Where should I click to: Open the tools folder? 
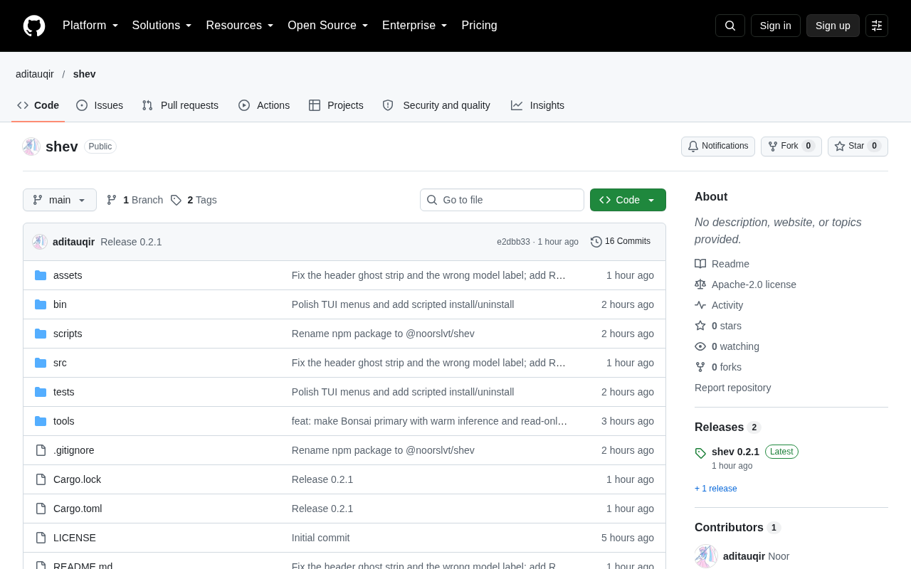pos(64,421)
